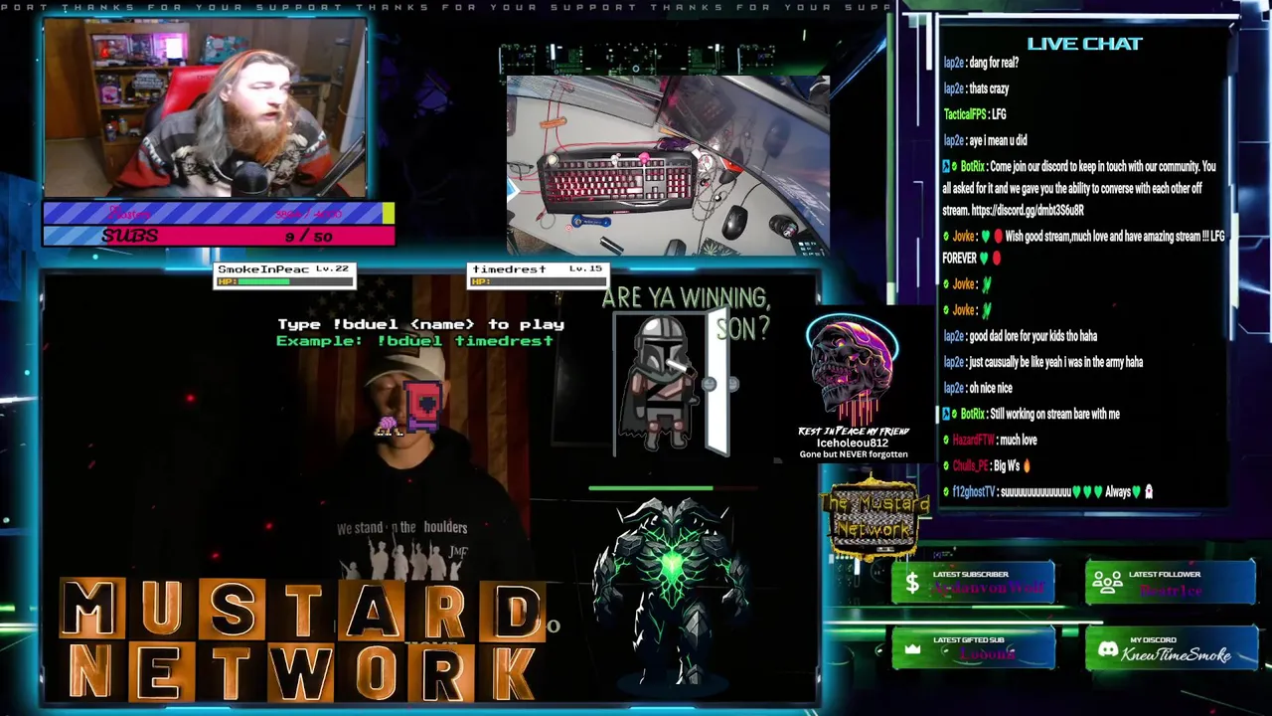Click the Latest Follower panel name
Image resolution: width=1272 pixels, height=716 pixels.
(1171, 590)
